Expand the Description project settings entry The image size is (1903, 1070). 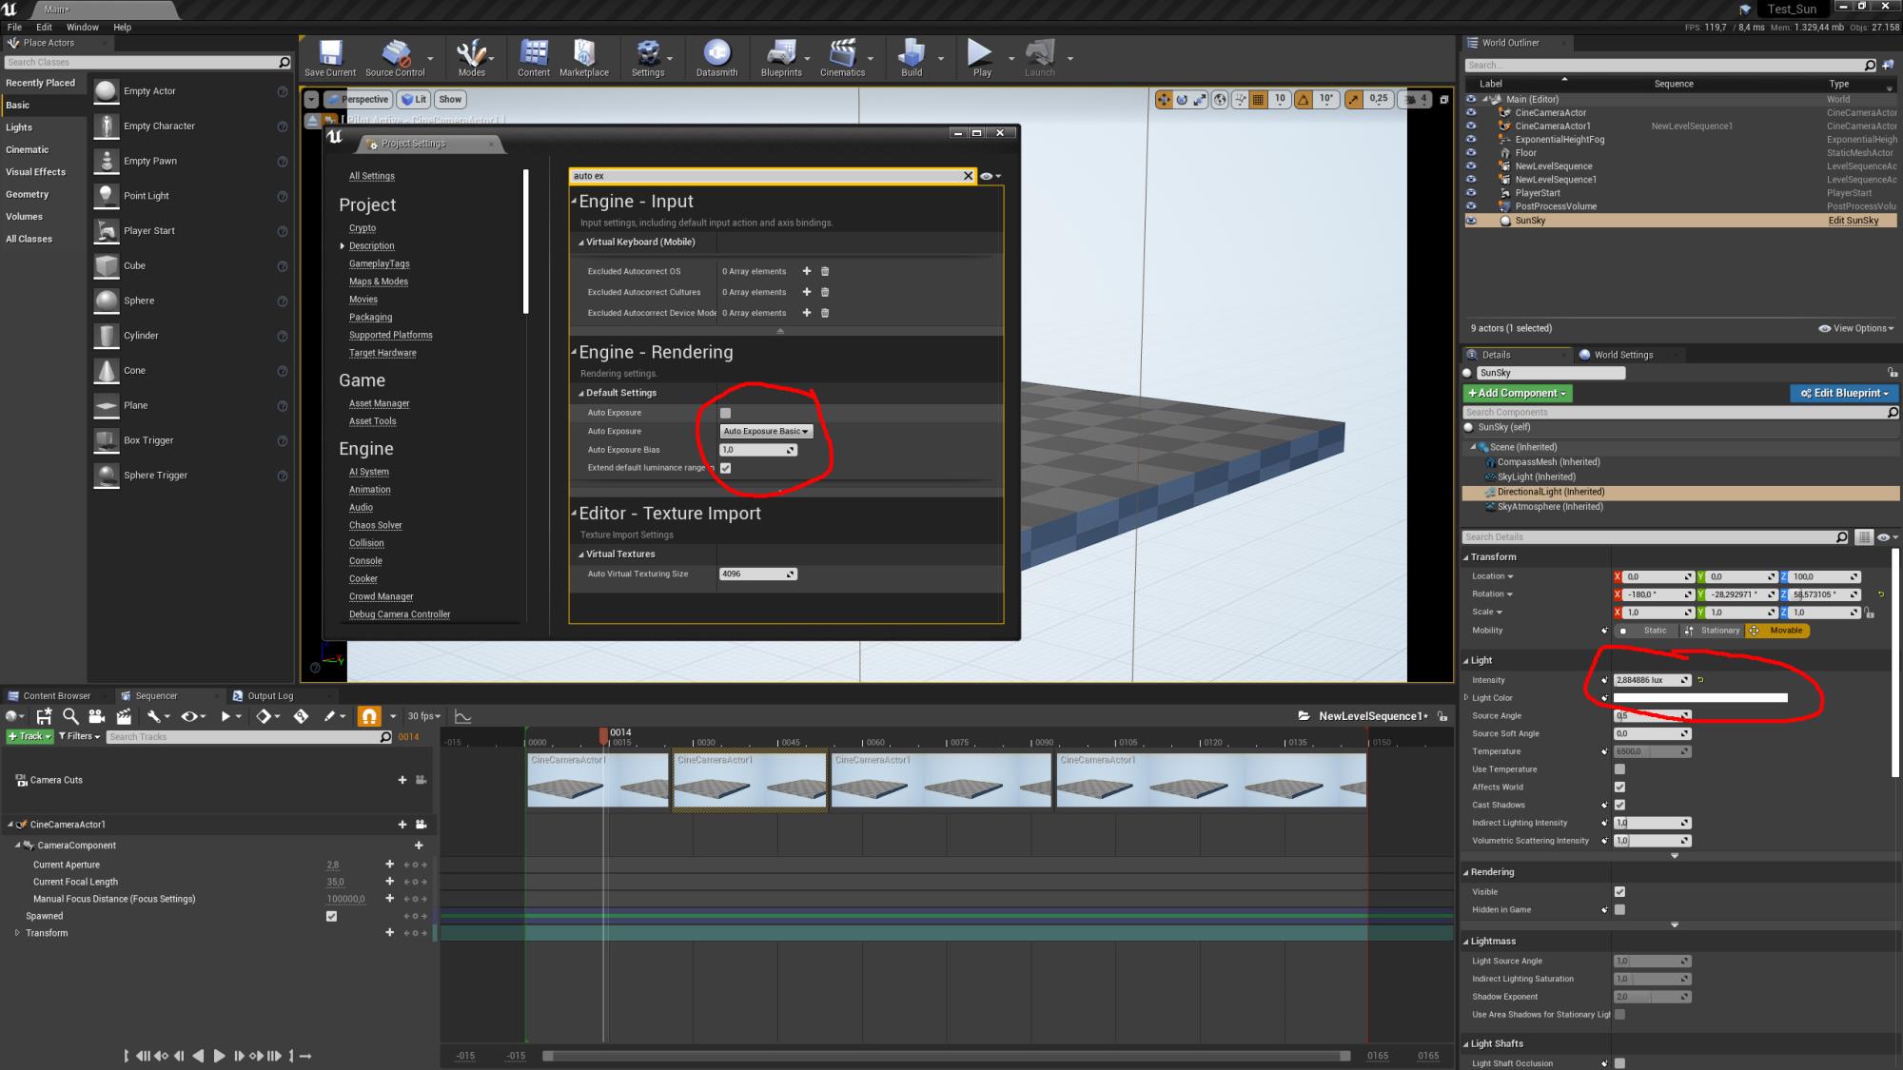pyautogui.click(x=343, y=246)
